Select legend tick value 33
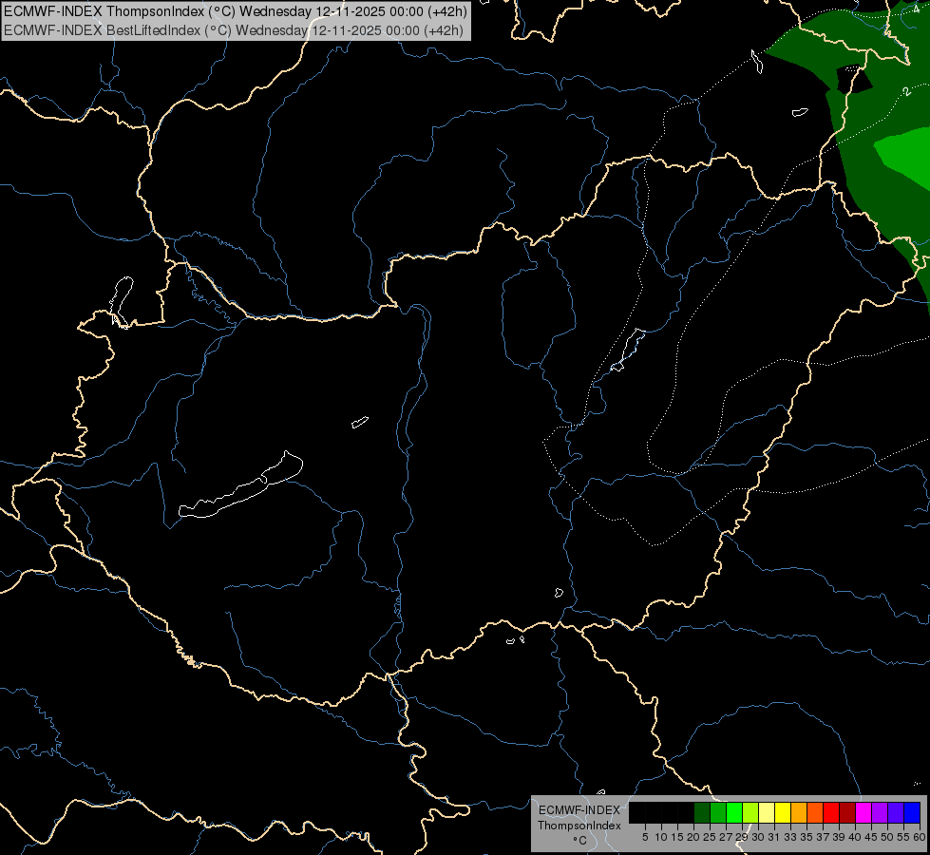Screen dimensions: 930x855 [790, 837]
